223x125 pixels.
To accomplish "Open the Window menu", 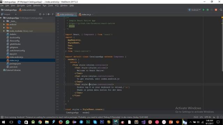I will (64, 6).
